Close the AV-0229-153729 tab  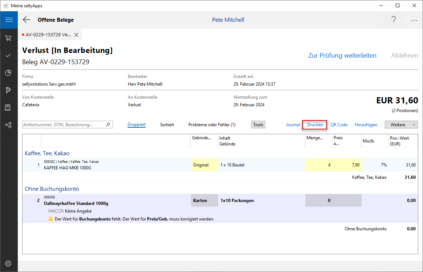pos(76,35)
